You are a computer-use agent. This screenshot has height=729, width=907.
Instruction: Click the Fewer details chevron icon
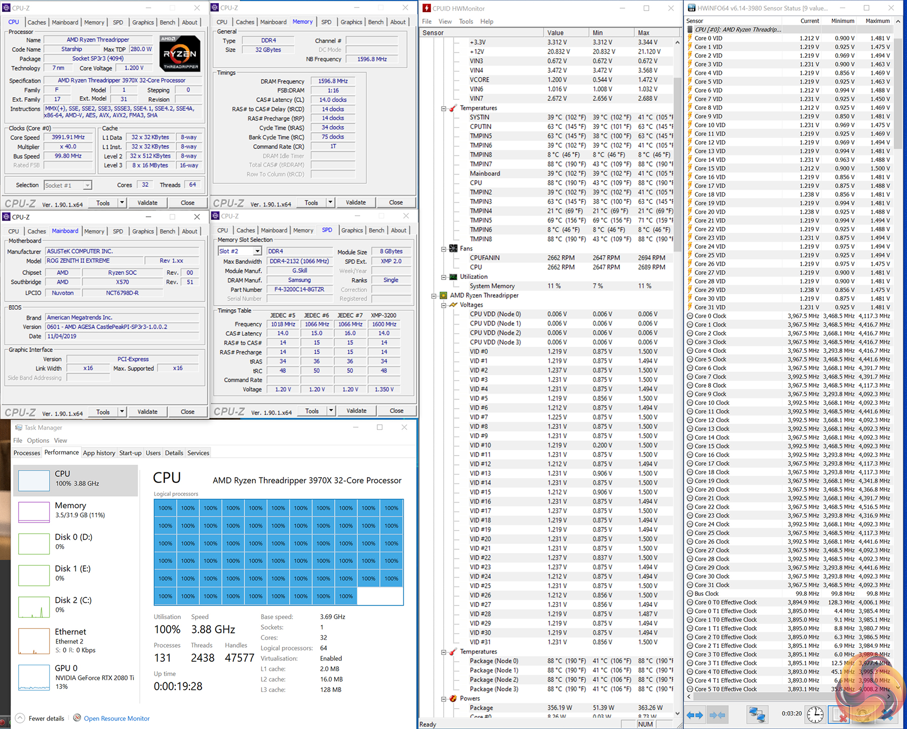click(x=20, y=718)
